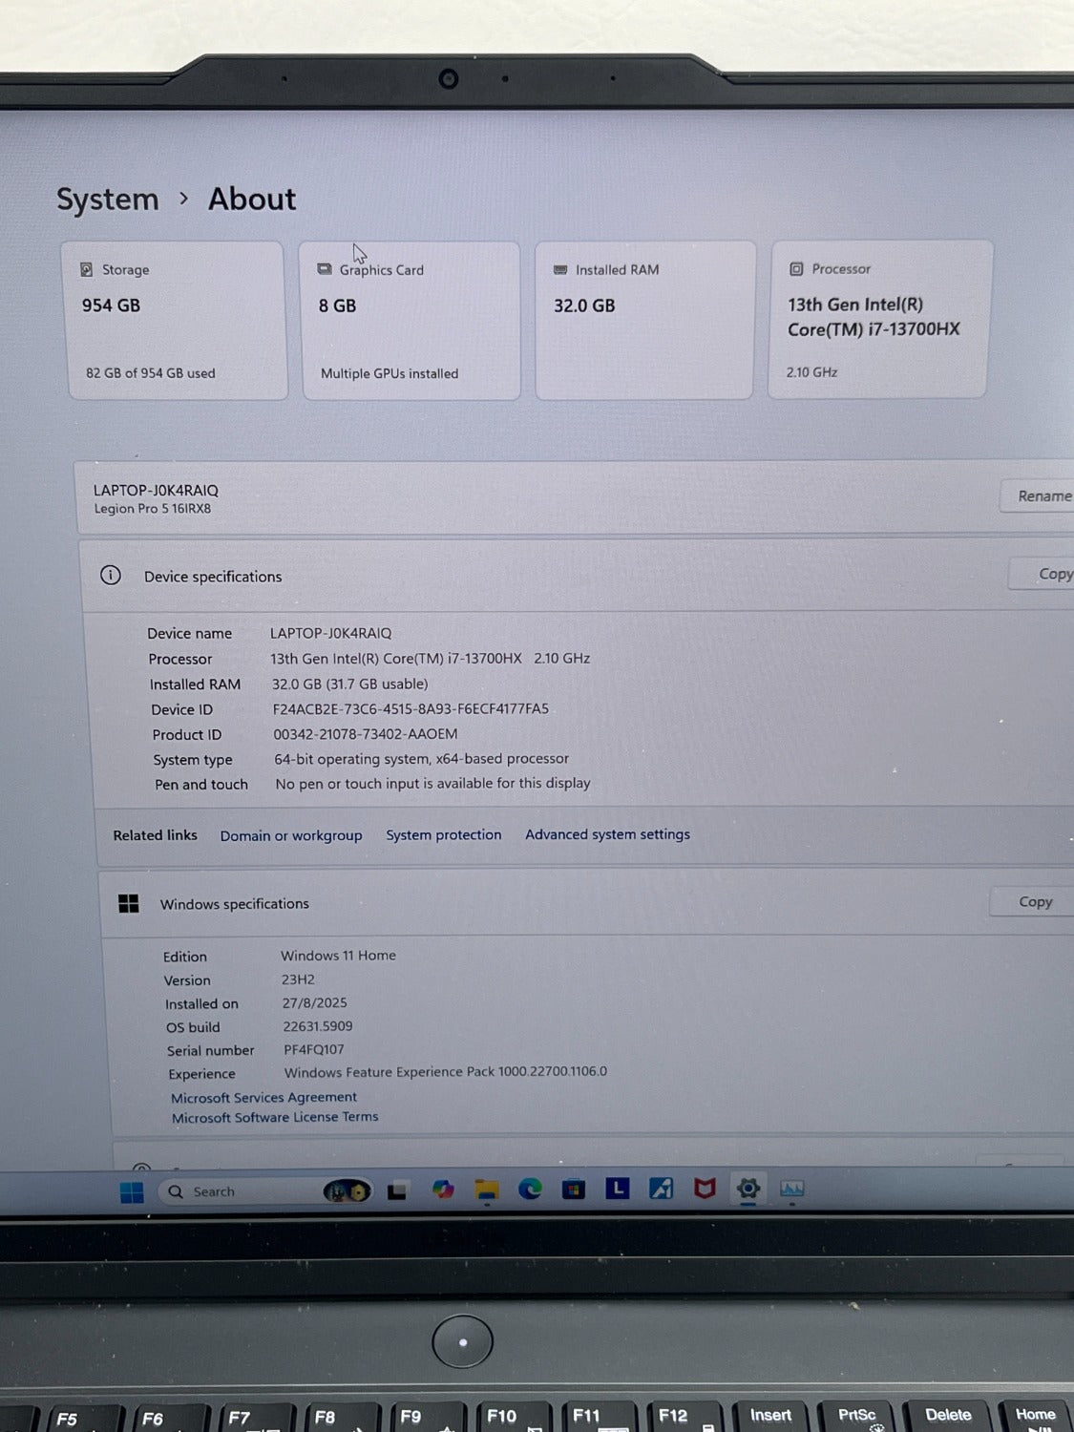
Task: Select System in the breadcrumb
Action: (107, 199)
